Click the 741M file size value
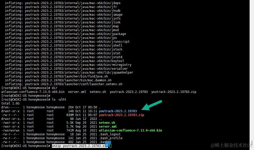 click(70, 130)
